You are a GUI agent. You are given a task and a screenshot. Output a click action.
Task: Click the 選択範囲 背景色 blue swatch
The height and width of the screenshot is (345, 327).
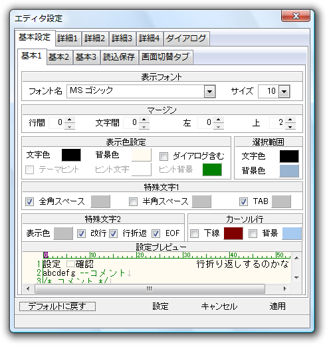pos(289,171)
